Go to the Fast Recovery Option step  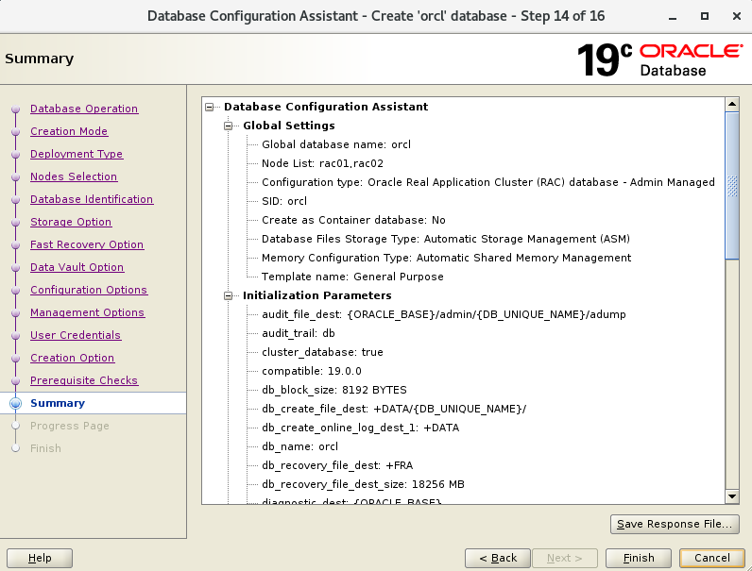tap(87, 244)
